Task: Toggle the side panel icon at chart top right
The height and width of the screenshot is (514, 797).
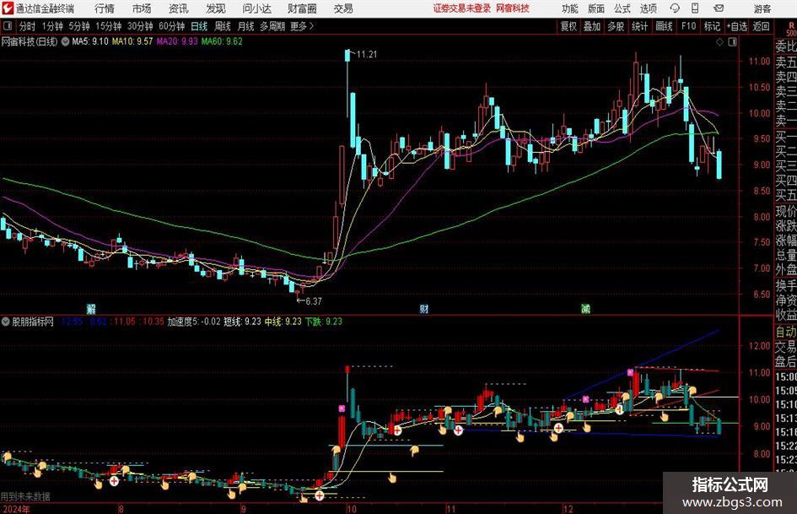Action: pos(732,42)
